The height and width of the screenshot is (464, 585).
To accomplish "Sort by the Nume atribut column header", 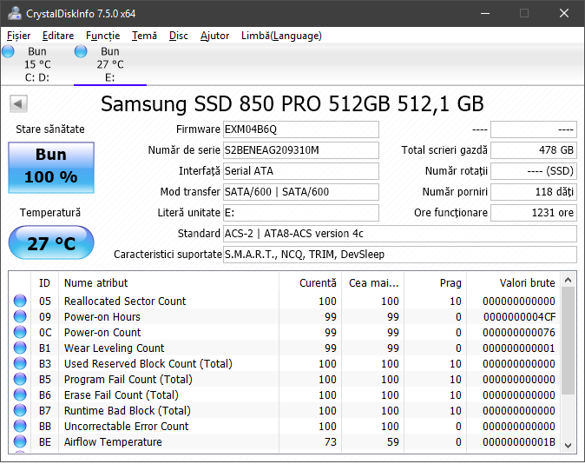I will click(x=168, y=282).
